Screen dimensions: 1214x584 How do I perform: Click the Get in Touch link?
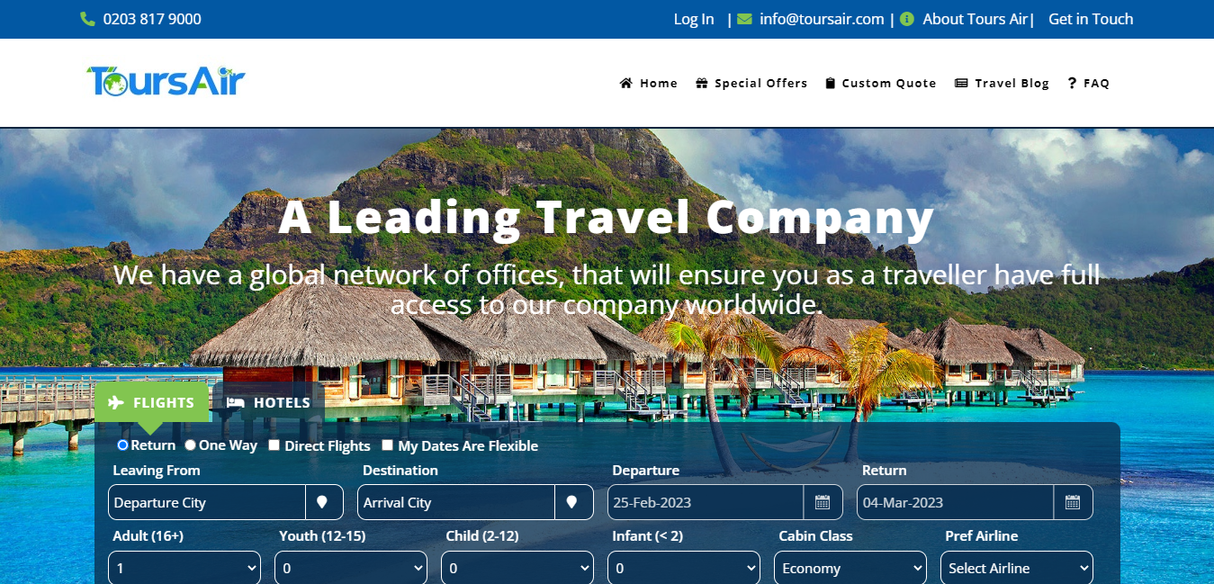pos(1091,19)
